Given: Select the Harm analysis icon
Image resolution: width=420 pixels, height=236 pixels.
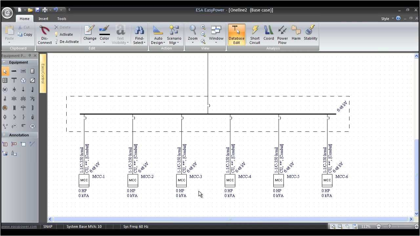Looking at the screenshot, I should point(296,34).
